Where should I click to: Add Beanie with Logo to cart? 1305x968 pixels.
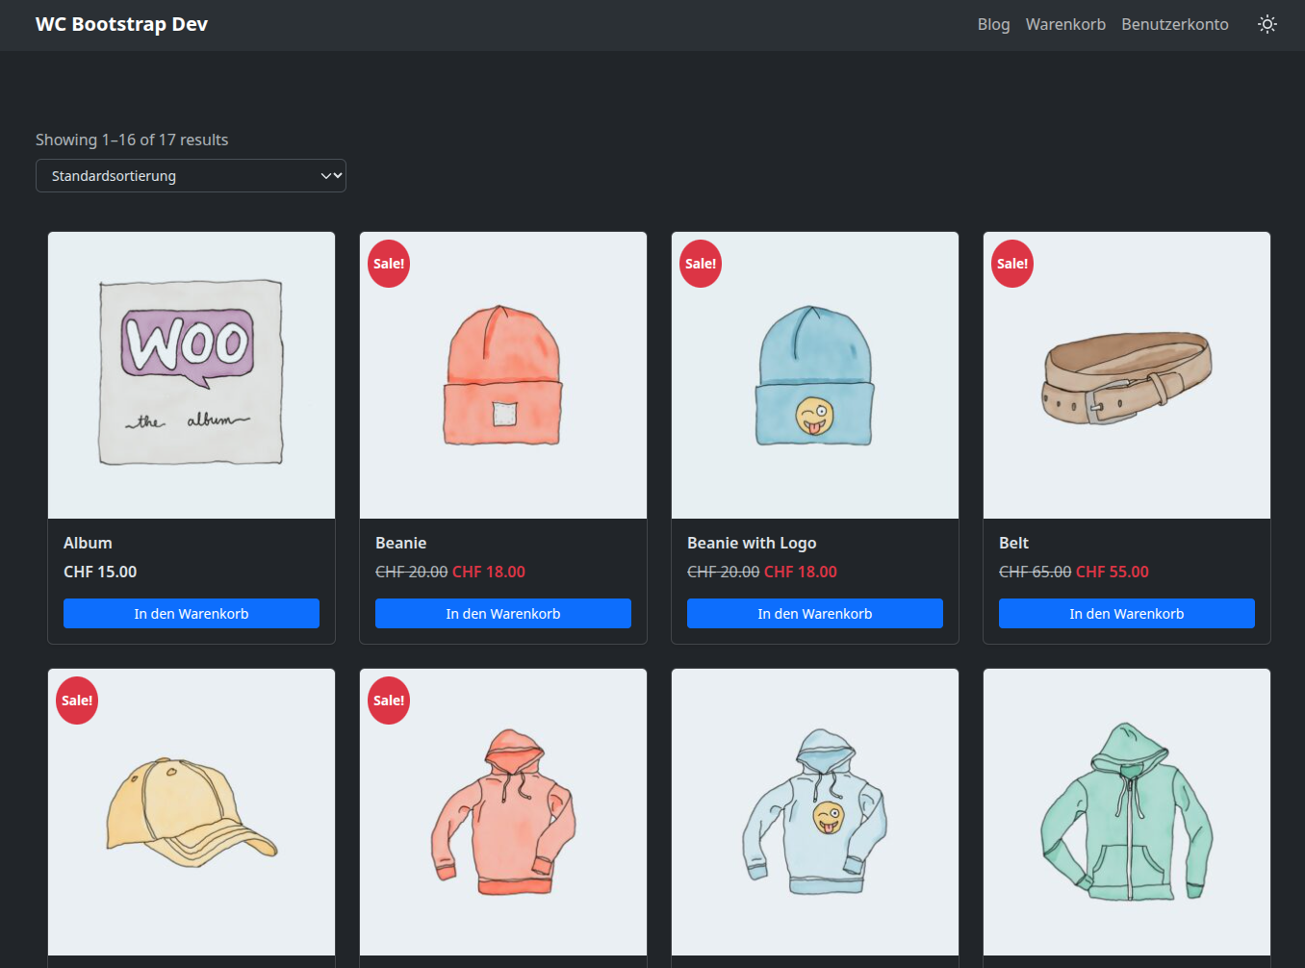815,614
